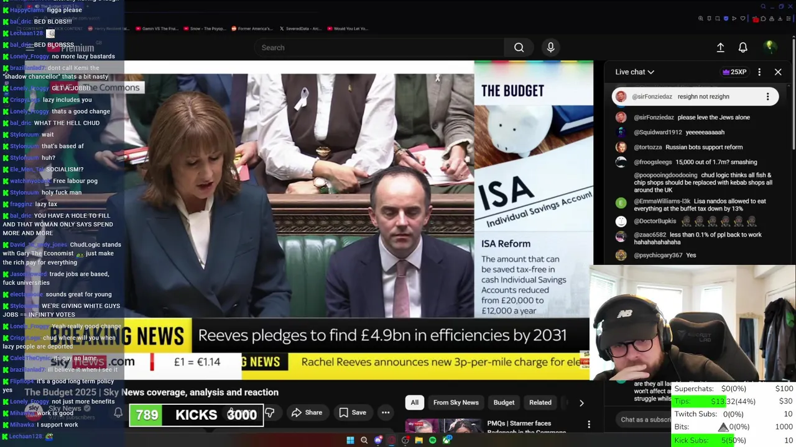The image size is (796, 447).
Task: Open Xbox app from taskbar
Action: [x=447, y=440]
